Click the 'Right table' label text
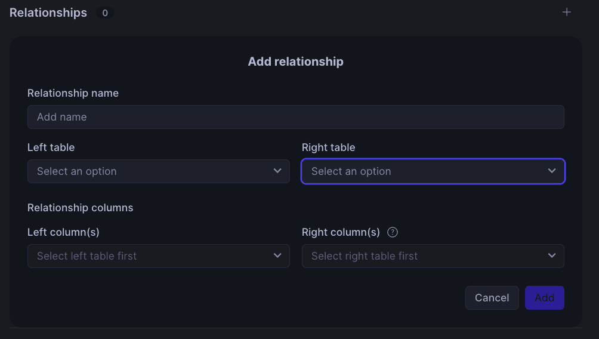 328,147
